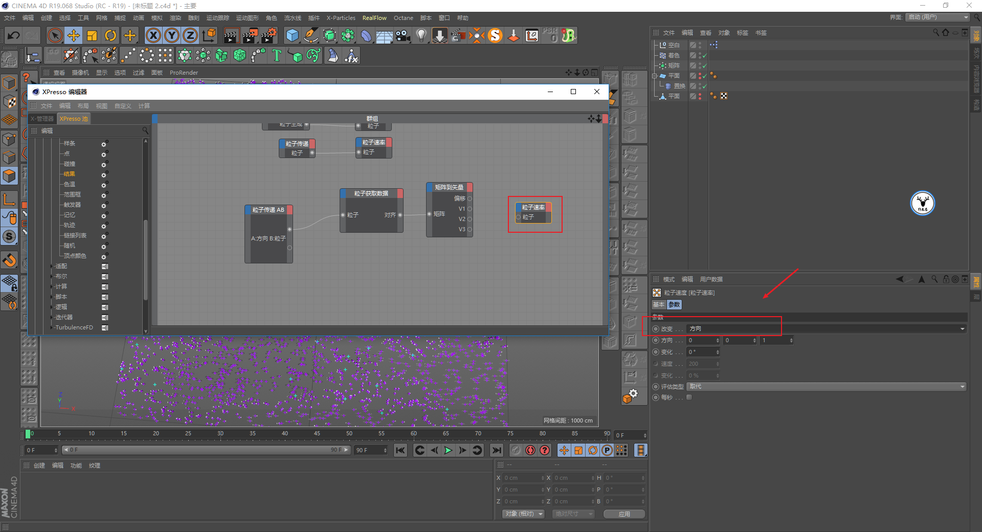Screen dimensions: 982x532
Task: Open the Spline Pen tool
Action: tap(310, 35)
